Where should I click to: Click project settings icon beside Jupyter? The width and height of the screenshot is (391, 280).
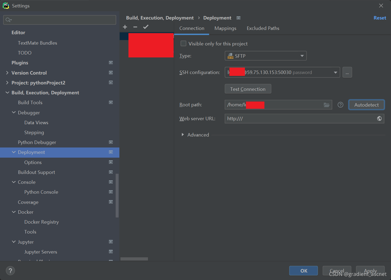point(111,242)
